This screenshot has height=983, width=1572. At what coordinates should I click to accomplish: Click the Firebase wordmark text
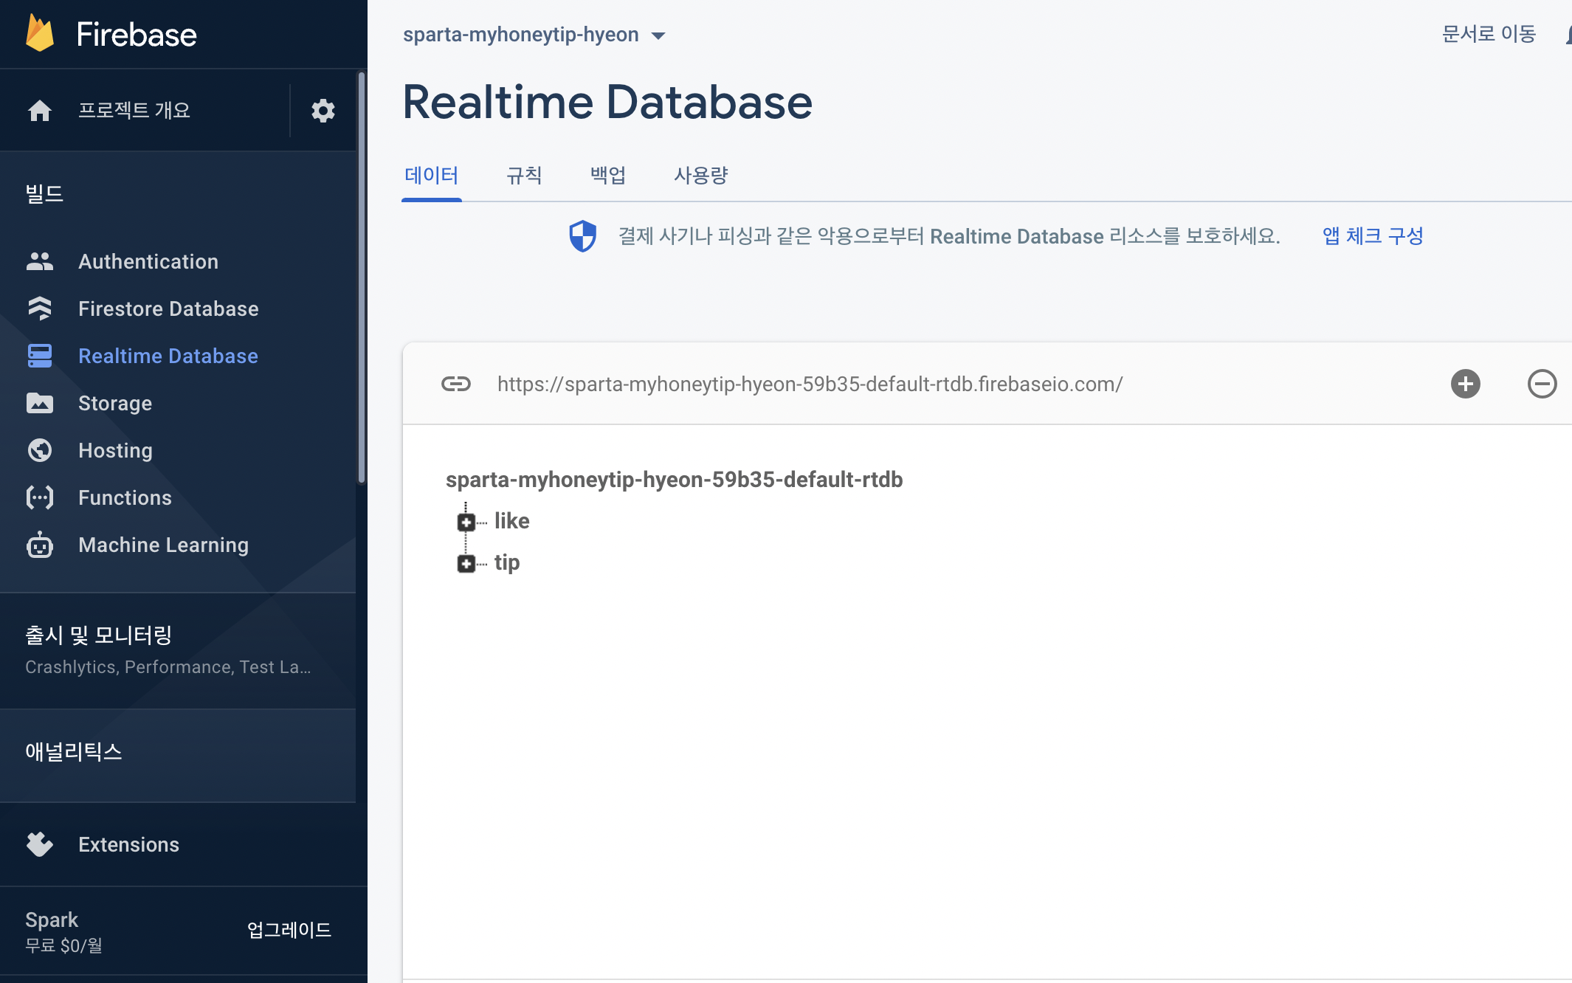(137, 35)
